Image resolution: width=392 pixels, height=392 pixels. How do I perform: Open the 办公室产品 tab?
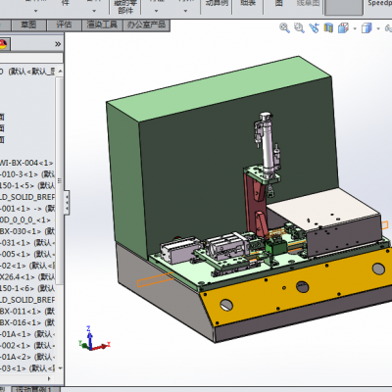146,24
